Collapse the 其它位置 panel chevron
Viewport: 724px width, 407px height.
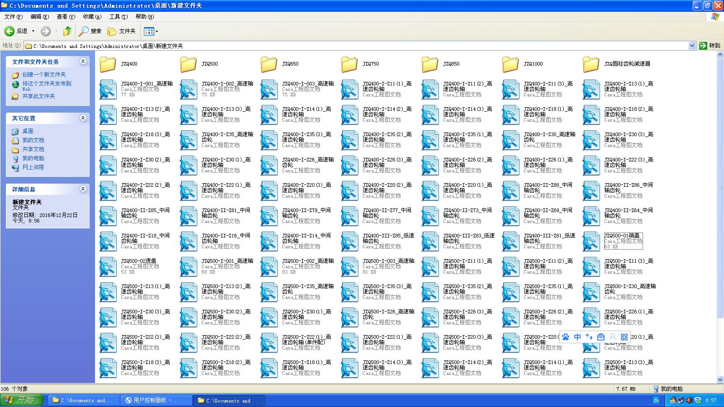pos(83,118)
